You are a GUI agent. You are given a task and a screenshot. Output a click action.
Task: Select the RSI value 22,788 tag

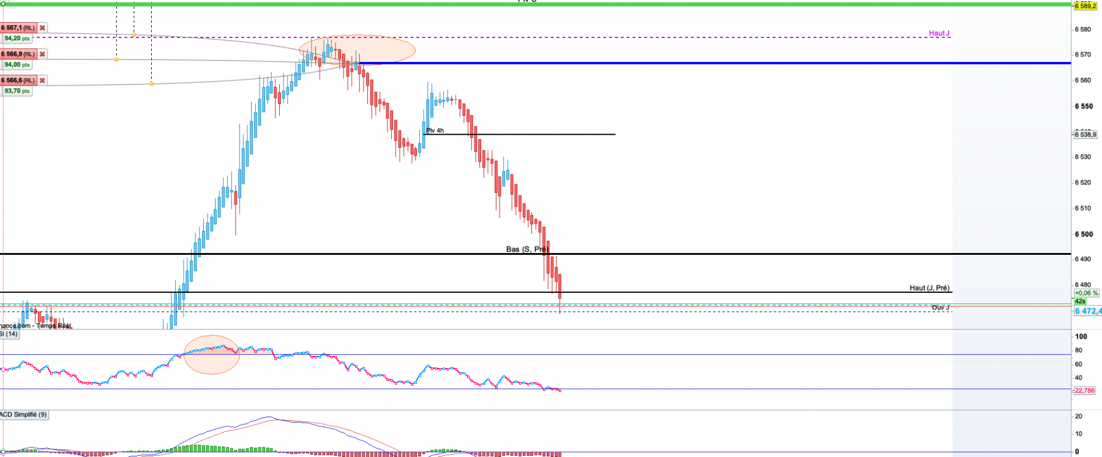coord(1085,391)
